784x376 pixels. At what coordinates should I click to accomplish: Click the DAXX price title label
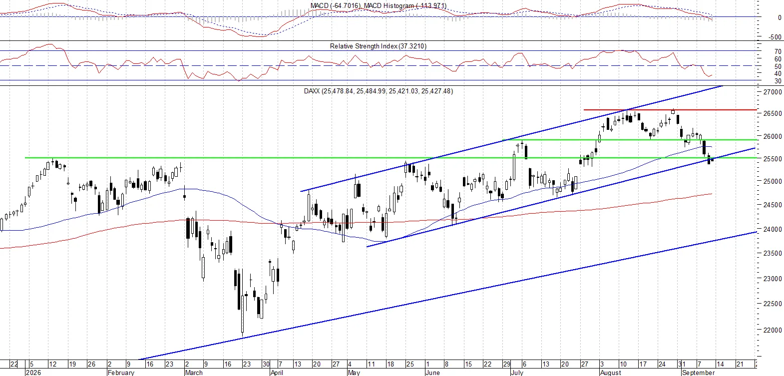click(x=379, y=91)
